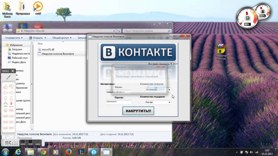
Task: Select the msvcr71.dll file
Action: pyautogui.click(x=48, y=49)
